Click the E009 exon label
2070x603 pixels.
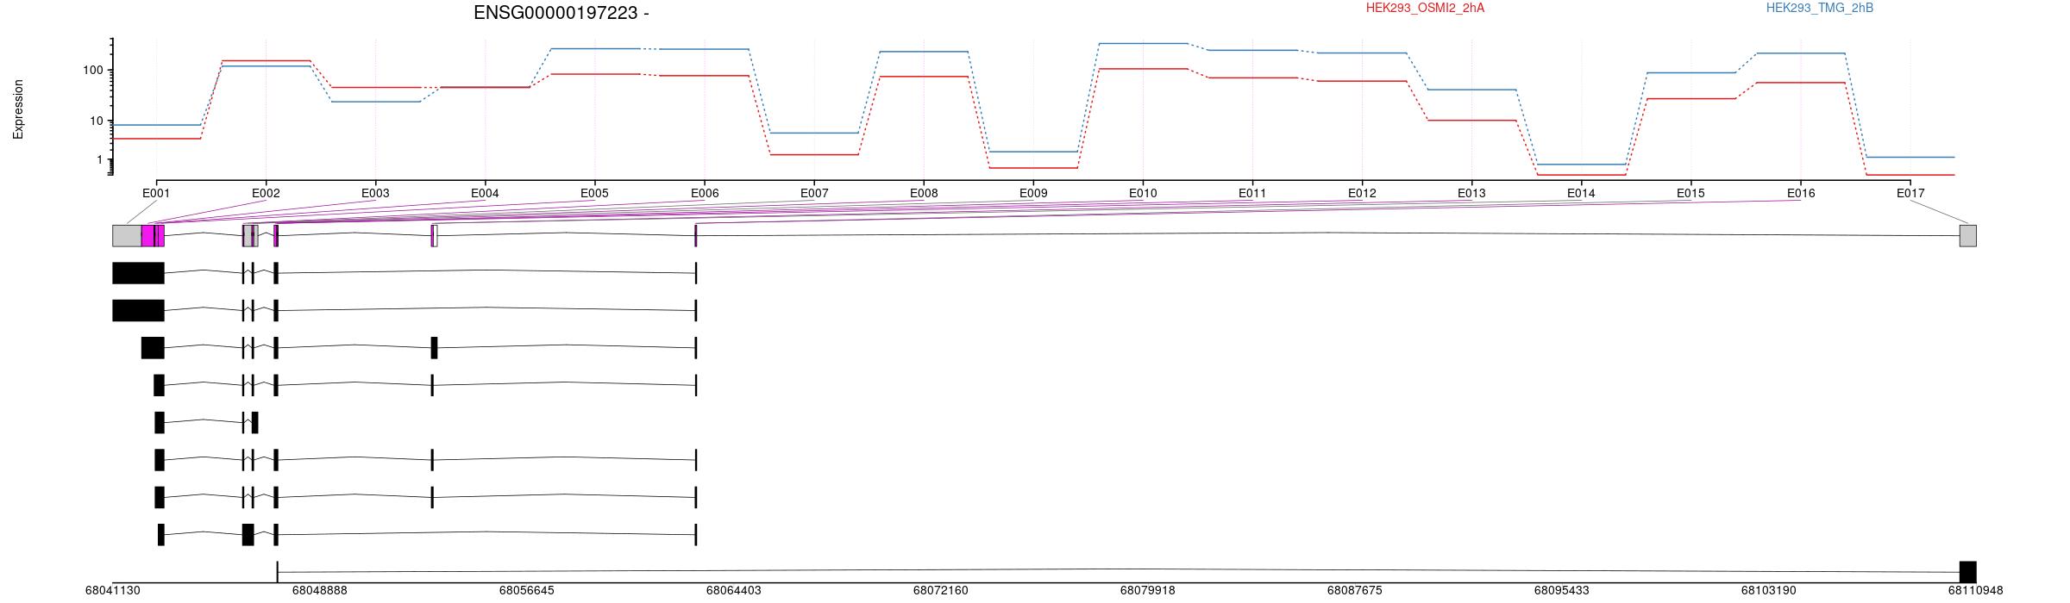1033,194
